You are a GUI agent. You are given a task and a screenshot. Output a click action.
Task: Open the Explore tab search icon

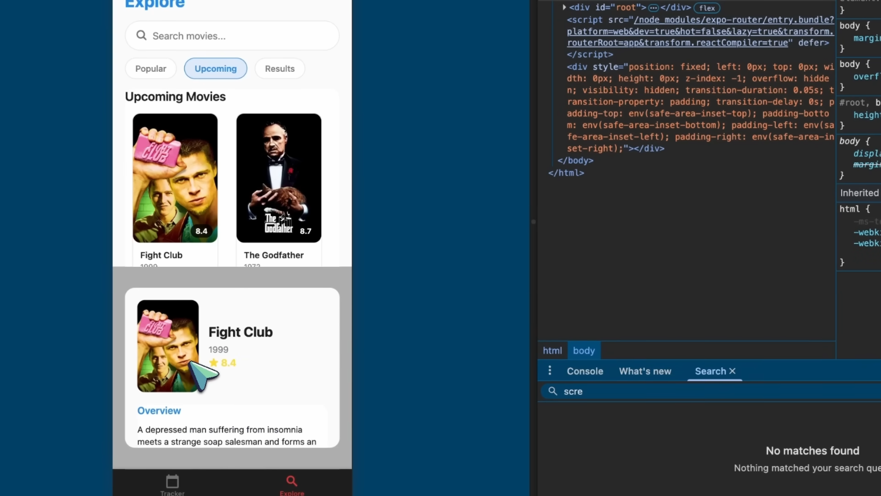point(292,481)
